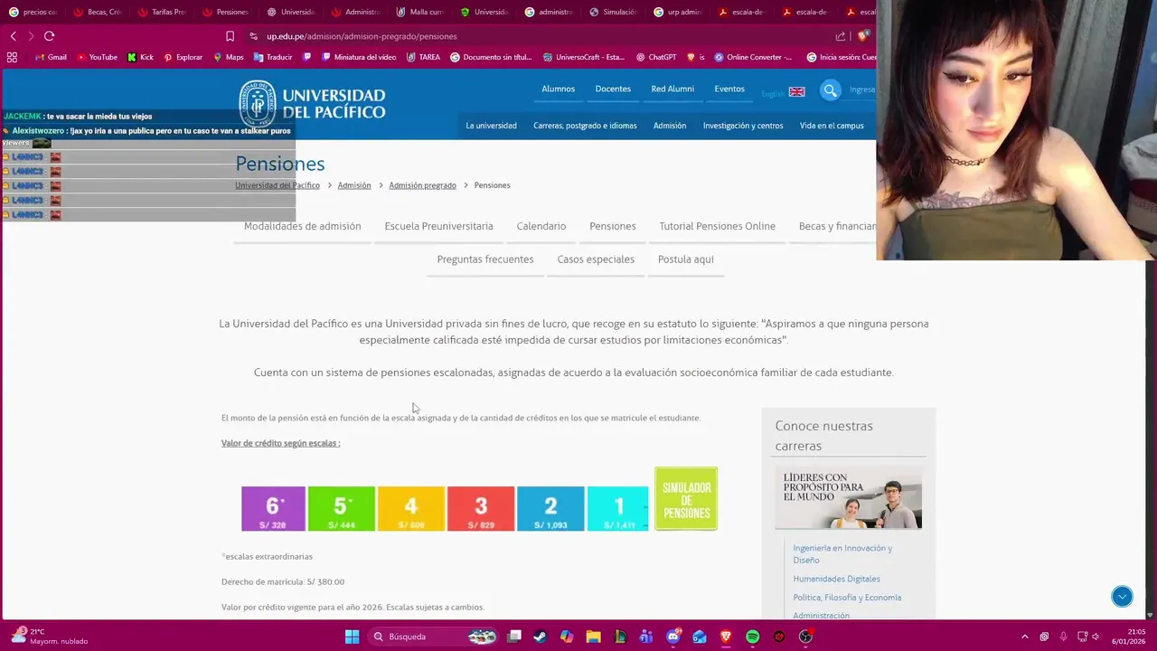Screen dimensions: 1157x651
Task: Open Task View on the taskbar
Action: [x=514, y=637]
